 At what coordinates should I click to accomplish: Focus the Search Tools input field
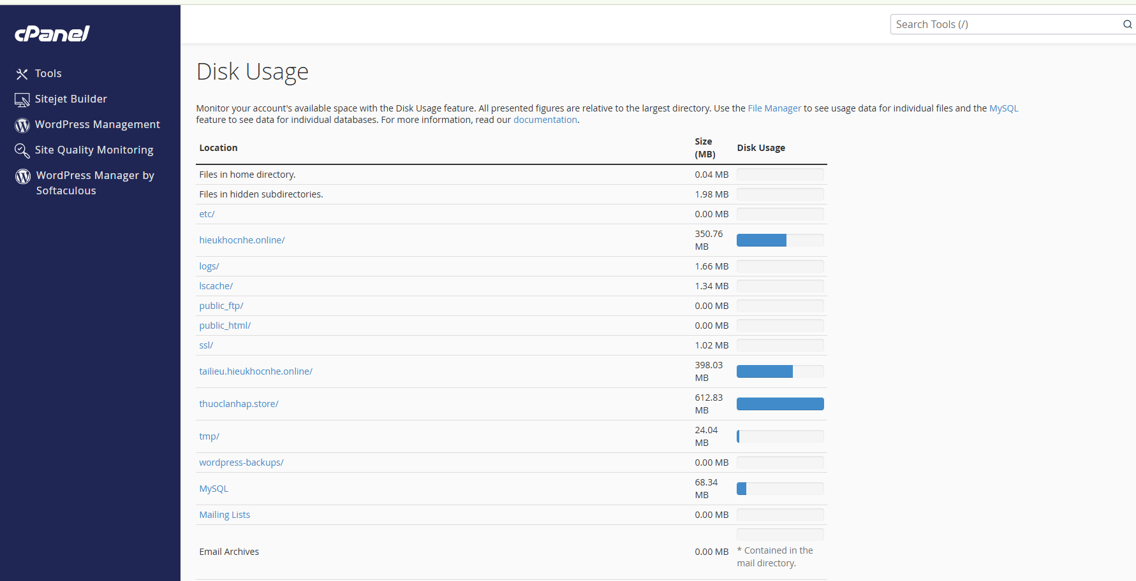pos(1005,24)
